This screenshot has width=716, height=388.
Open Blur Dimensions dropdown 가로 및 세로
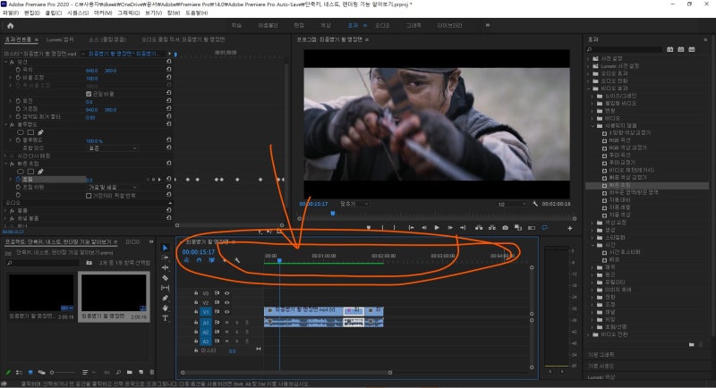coord(112,188)
